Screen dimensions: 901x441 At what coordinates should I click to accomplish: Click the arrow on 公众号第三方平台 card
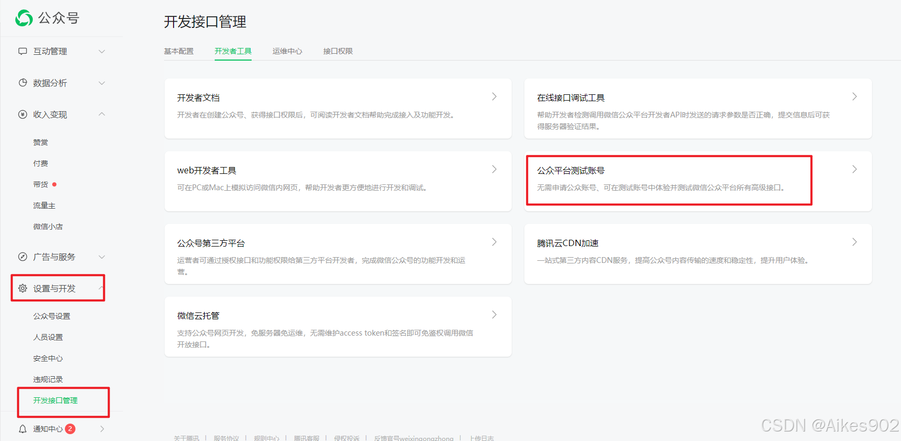coord(494,242)
